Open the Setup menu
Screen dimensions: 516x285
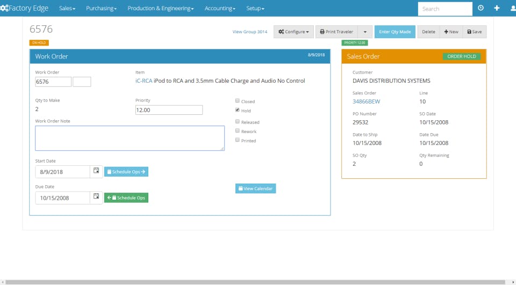pyautogui.click(x=255, y=9)
